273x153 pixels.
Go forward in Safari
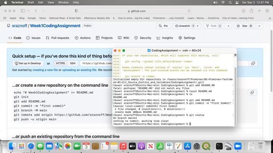43,11
